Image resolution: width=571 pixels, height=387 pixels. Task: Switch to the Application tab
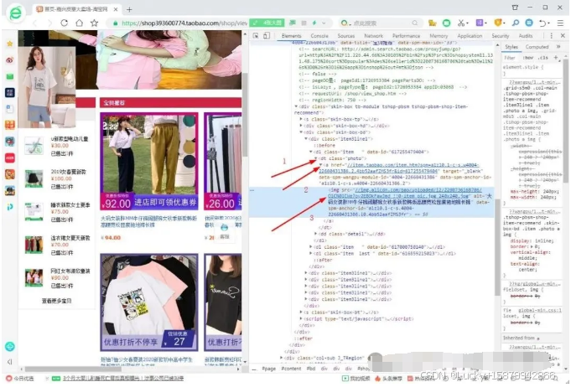coord(470,36)
